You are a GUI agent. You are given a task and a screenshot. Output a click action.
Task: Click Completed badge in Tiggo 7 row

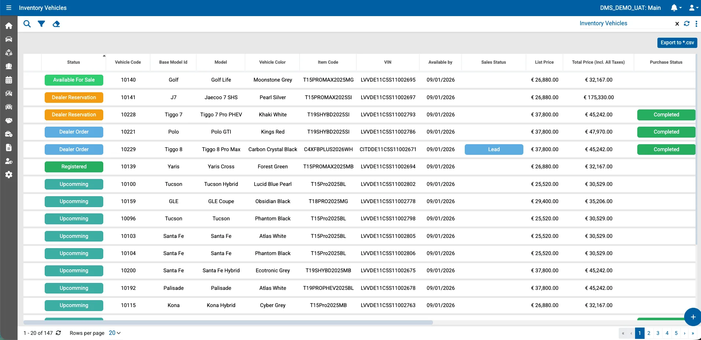point(666,115)
